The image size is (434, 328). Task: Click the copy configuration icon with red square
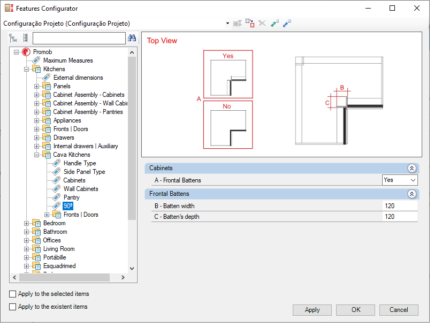[x=250, y=23]
